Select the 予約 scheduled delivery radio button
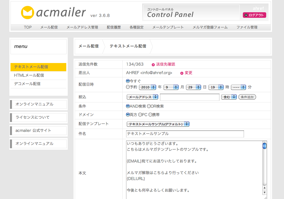The image size is (284, 199). pos(128,87)
